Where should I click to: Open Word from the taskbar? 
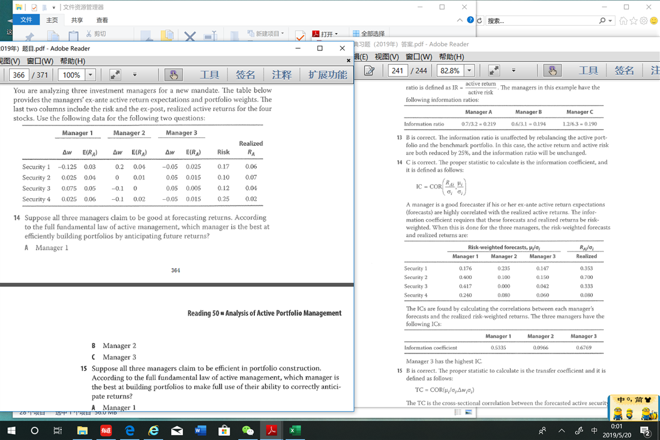click(200, 430)
